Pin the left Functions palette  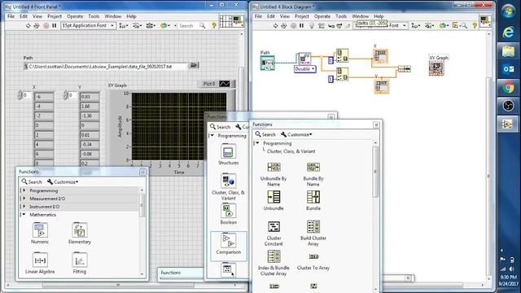point(142,172)
